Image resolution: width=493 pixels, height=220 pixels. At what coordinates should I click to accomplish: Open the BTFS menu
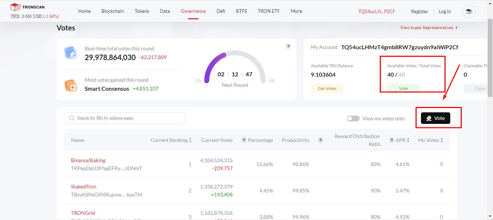[241, 11]
